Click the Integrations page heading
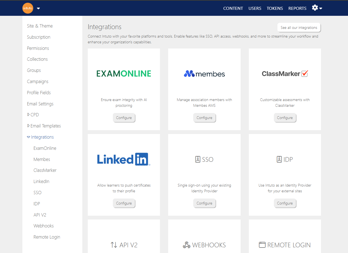348x253 pixels. (x=105, y=27)
